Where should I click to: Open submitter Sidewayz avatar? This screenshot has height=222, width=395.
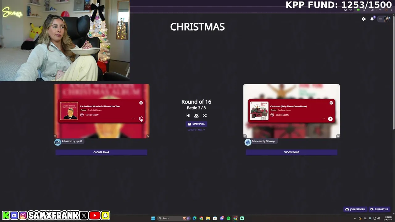click(x=248, y=142)
